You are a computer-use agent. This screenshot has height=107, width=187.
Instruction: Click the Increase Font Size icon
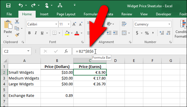click(74, 24)
